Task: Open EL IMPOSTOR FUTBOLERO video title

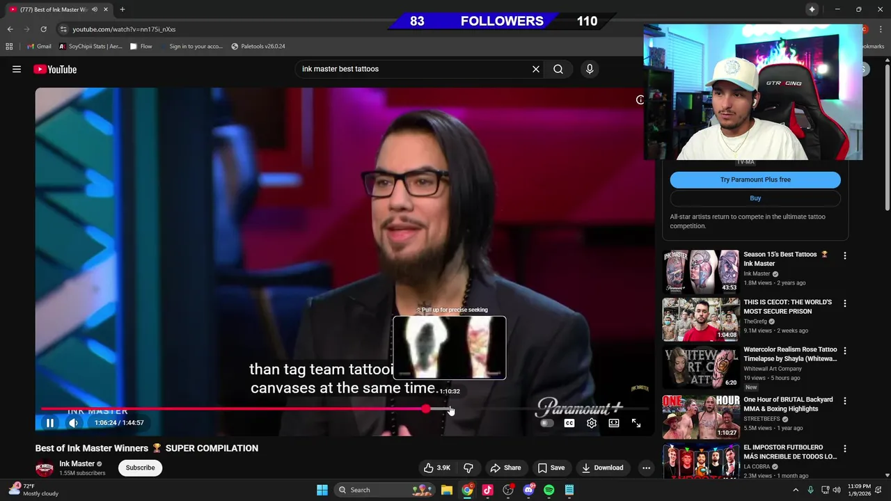Action: pyautogui.click(x=790, y=452)
